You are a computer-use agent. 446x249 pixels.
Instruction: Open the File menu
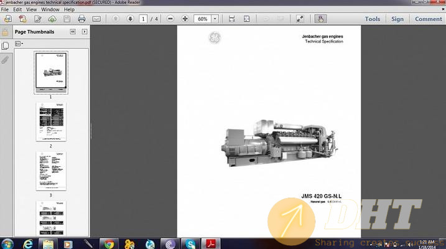(x=4, y=9)
